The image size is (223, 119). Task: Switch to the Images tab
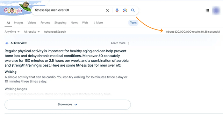(x=18, y=23)
